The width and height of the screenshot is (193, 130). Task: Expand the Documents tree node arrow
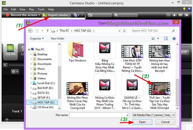[x=31, y=59]
